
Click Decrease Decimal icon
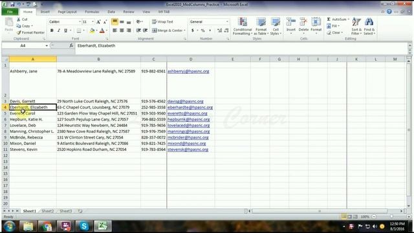pos(226,30)
